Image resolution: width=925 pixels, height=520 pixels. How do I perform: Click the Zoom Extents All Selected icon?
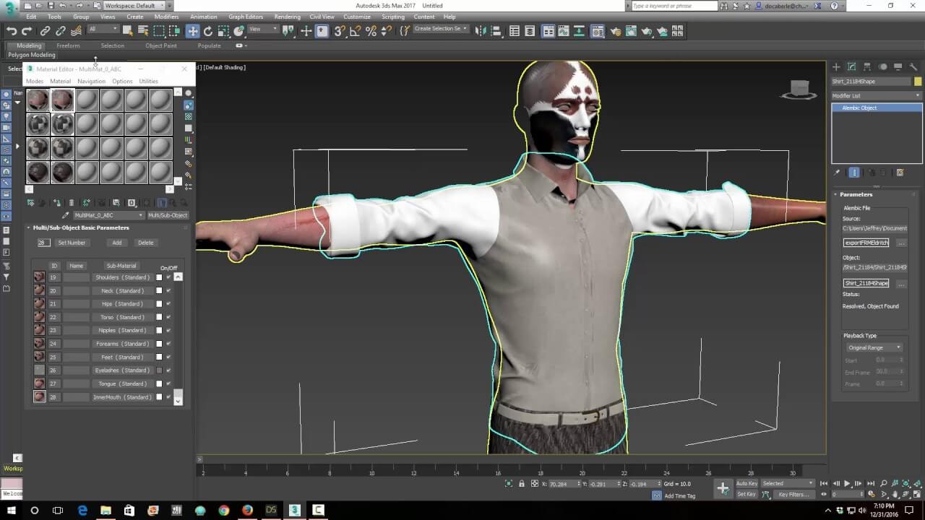pos(918,483)
